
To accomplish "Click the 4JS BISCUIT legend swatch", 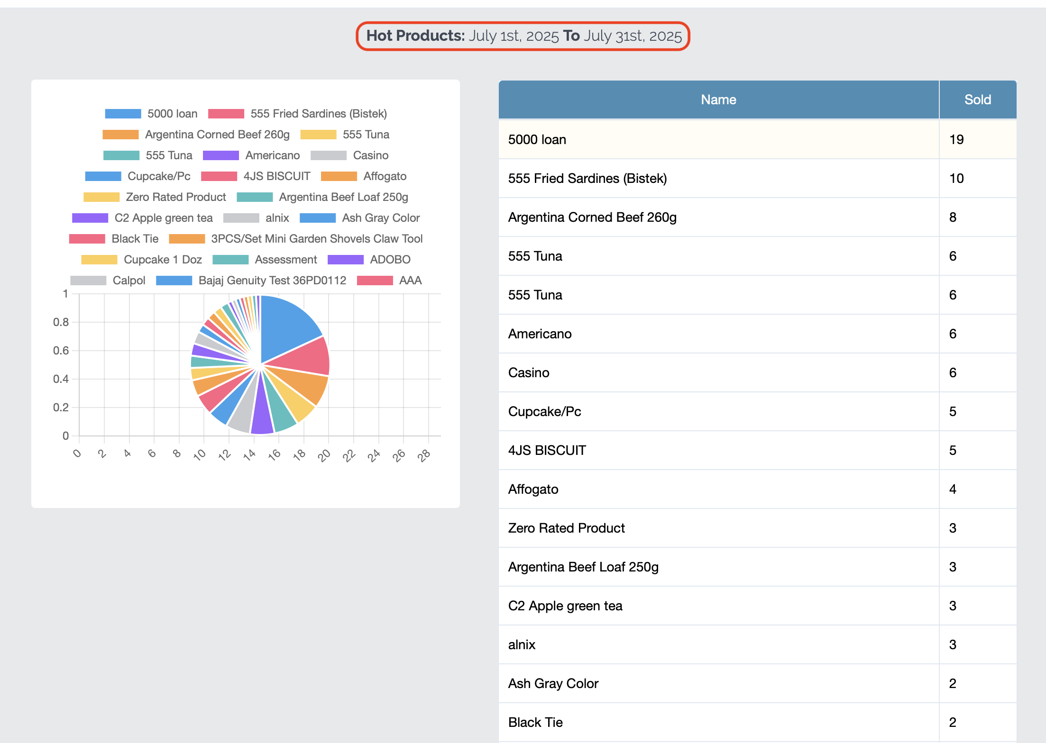I will point(219,176).
